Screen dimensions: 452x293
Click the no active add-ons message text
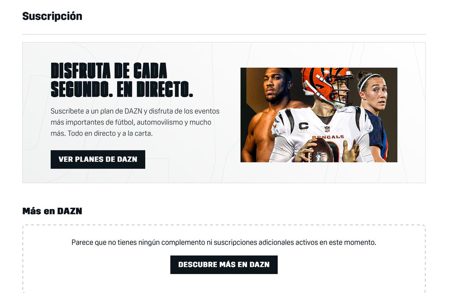[x=224, y=242]
